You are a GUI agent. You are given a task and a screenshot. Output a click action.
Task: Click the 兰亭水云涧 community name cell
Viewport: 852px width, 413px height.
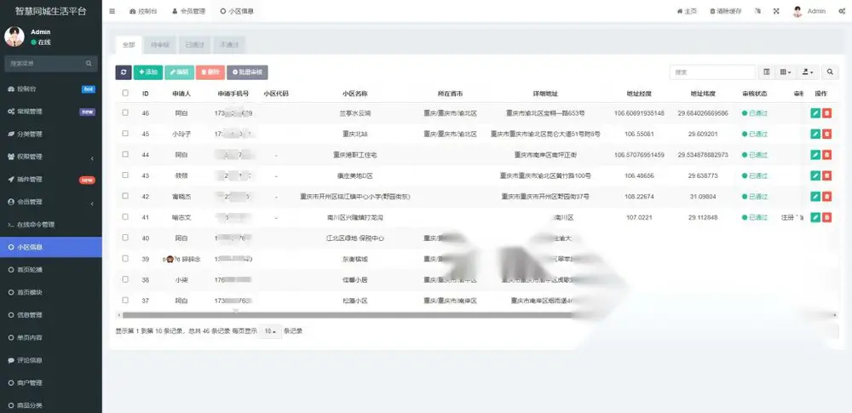pos(354,113)
